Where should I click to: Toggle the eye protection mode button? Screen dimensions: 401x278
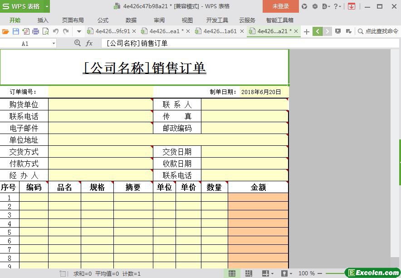click(x=284, y=273)
